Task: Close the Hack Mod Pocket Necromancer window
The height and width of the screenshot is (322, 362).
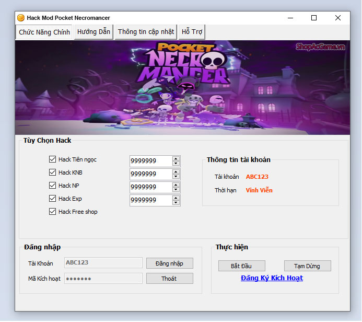Action: tap(338, 18)
